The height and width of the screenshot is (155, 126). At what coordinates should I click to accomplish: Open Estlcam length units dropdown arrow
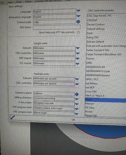point(78,48)
